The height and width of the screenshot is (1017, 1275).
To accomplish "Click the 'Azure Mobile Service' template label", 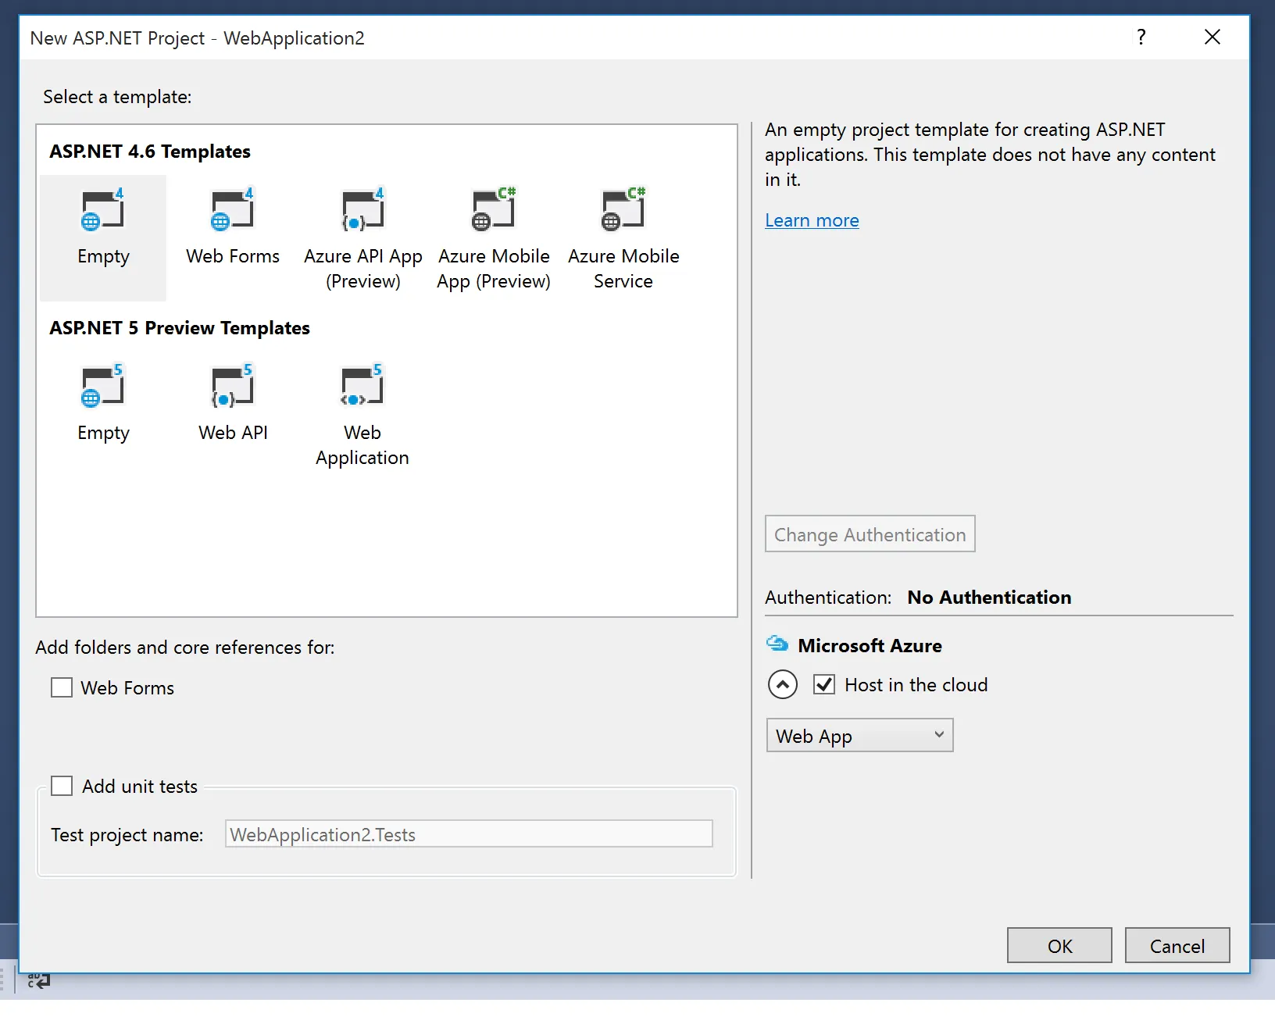I will click(623, 269).
